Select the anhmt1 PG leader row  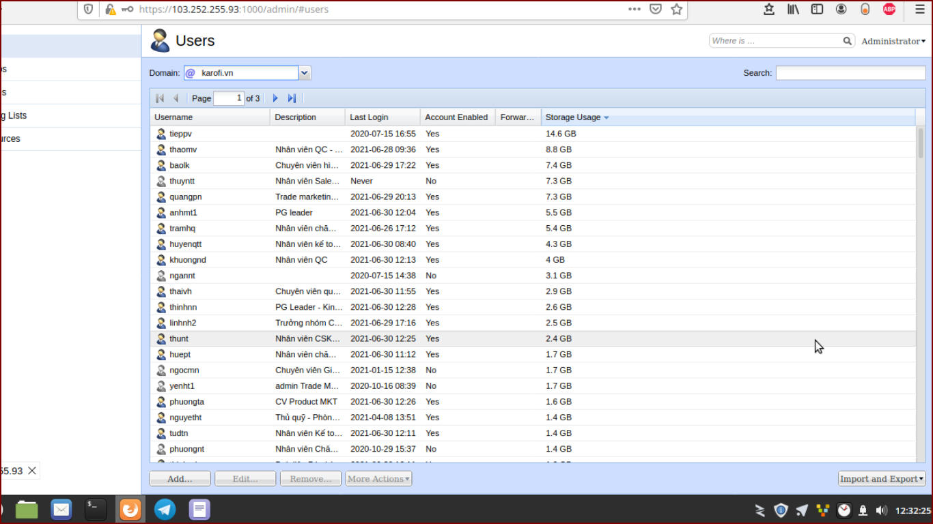coord(533,212)
